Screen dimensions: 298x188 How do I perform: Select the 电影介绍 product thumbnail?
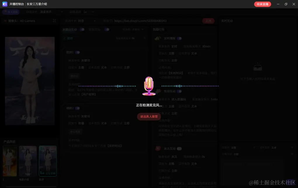28,161
